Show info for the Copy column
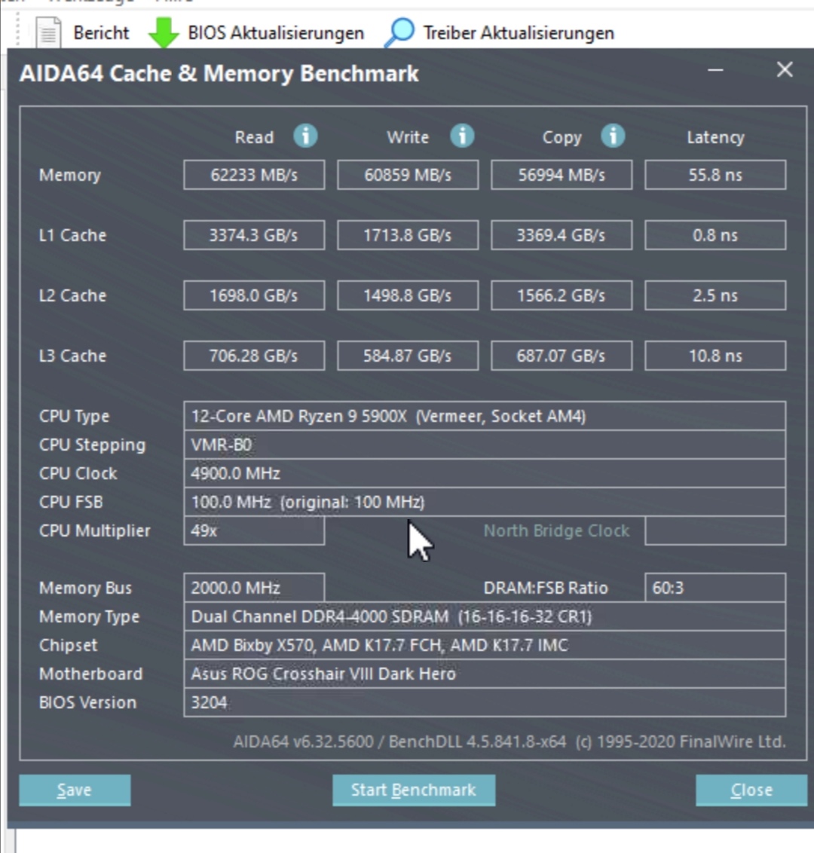This screenshot has height=853, width=814. pos(613,136)
